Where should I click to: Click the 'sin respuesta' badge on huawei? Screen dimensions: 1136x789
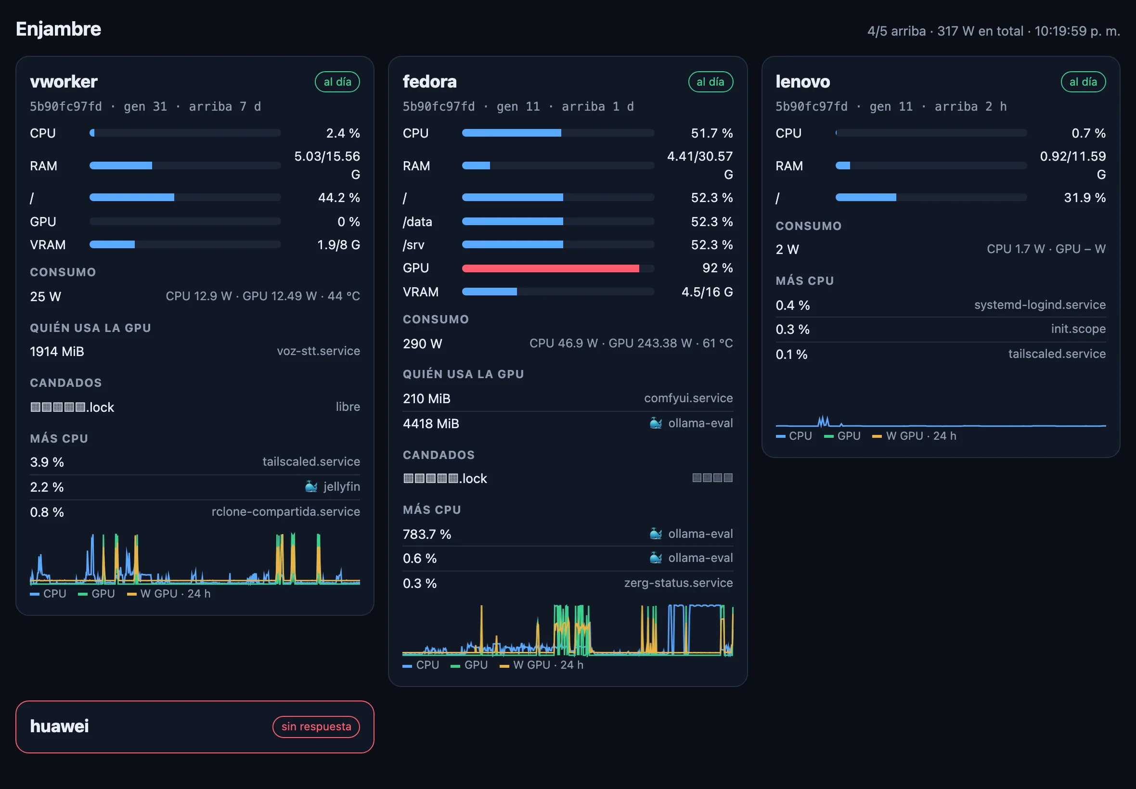click(316, 727)
